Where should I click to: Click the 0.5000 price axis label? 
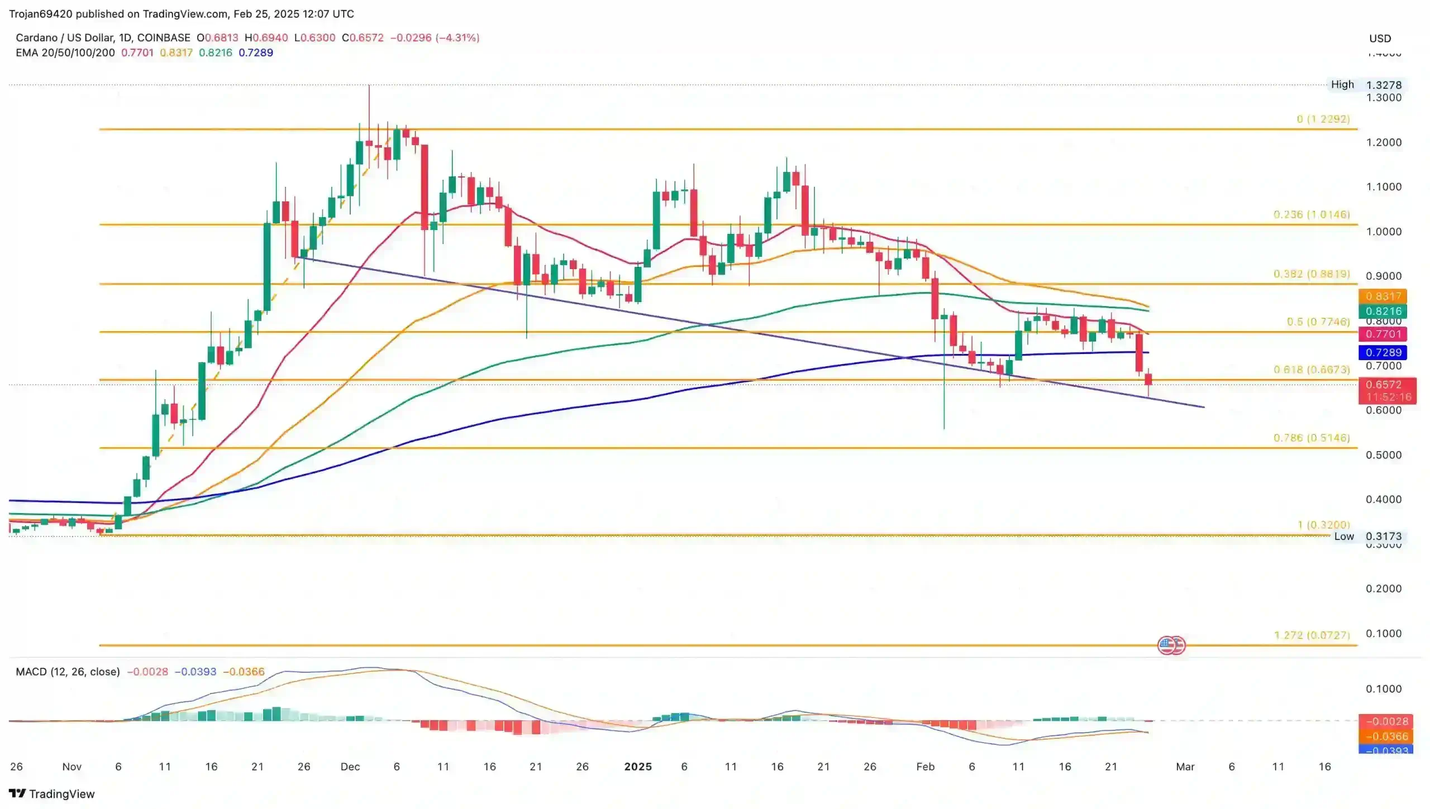(1384, 455)
